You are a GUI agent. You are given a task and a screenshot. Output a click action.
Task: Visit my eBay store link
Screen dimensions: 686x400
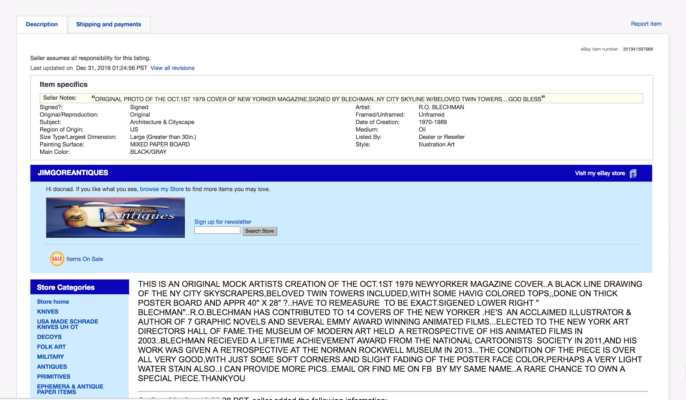(x=600, y=173)
